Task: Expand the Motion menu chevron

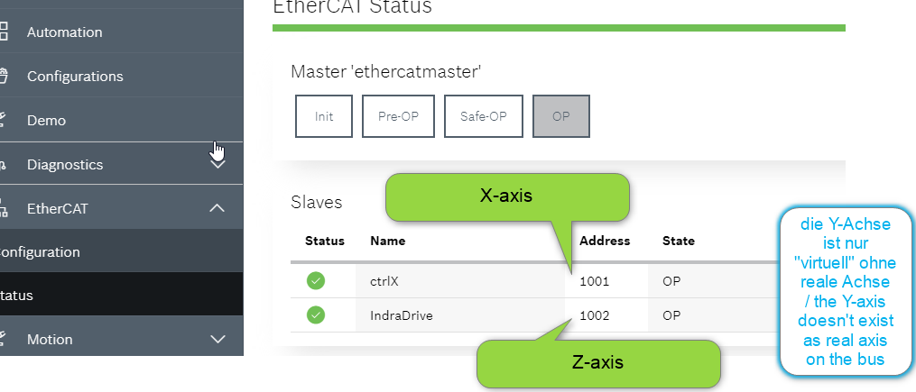Action: (x=217, y=339)
